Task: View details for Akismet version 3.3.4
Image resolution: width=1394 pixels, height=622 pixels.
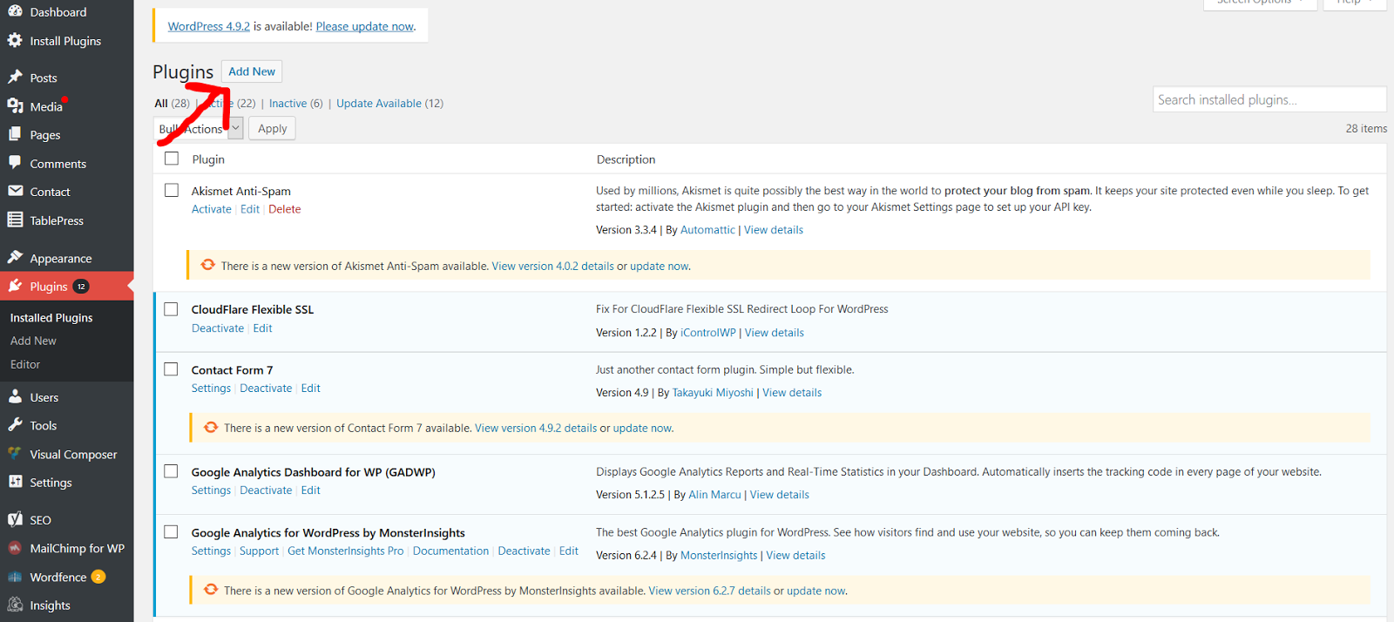Action: 774,230
